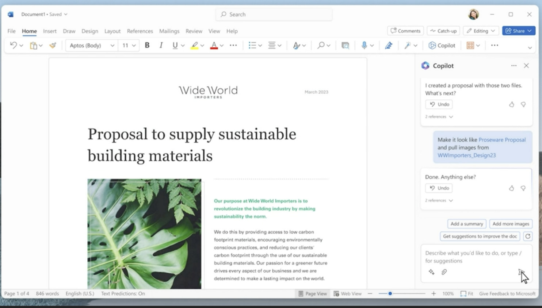This screenshot has width=542, height=308.
Task: Toggle Underline formatting
Action: (175, 45)
